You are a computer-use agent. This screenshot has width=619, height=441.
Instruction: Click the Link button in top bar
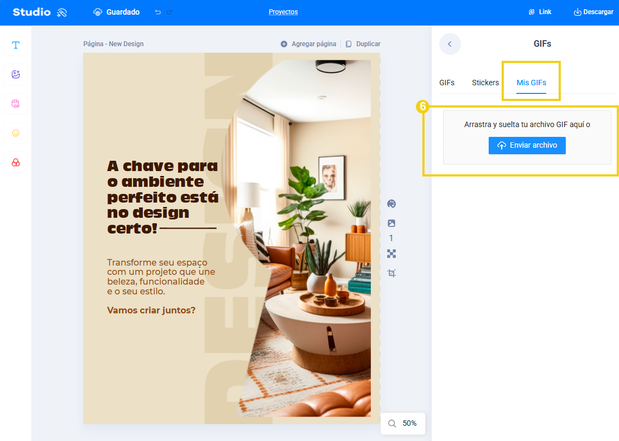point(540,12)
